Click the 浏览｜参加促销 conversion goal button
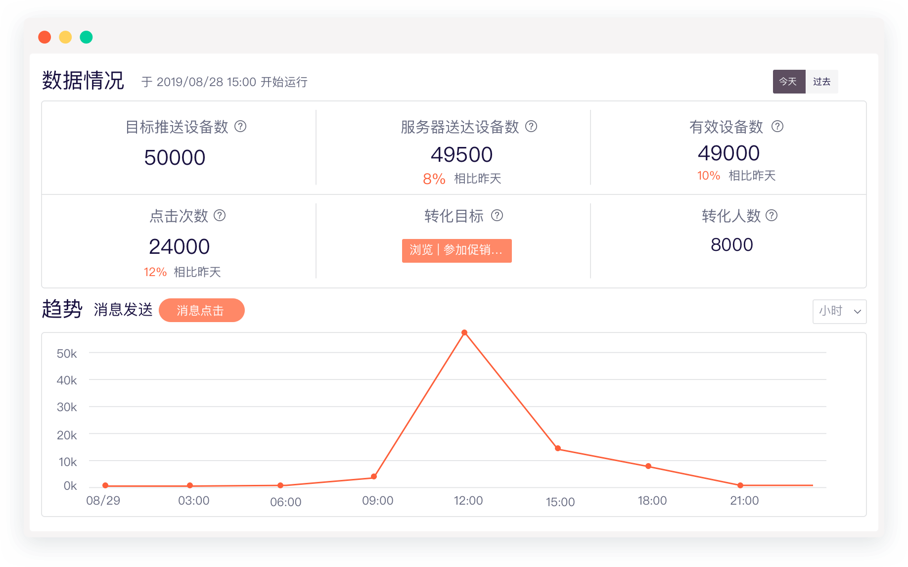The width and height of the screenshot is (908, 567). click(456, 251)
